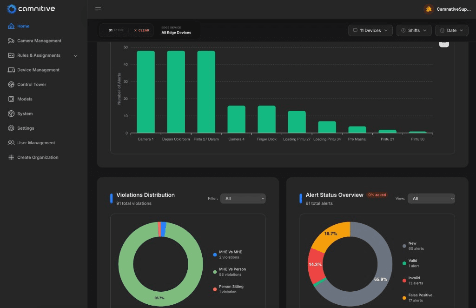
Task: Toggle the sidebar with hamburger icon
Action: click(x=98, y=9)
